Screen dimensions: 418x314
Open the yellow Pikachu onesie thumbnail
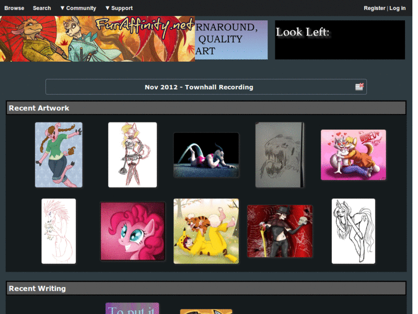coord(206,231)
